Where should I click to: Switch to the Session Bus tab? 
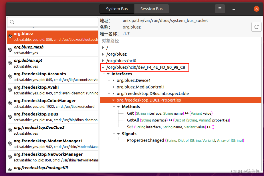click(x=151, y=9)
